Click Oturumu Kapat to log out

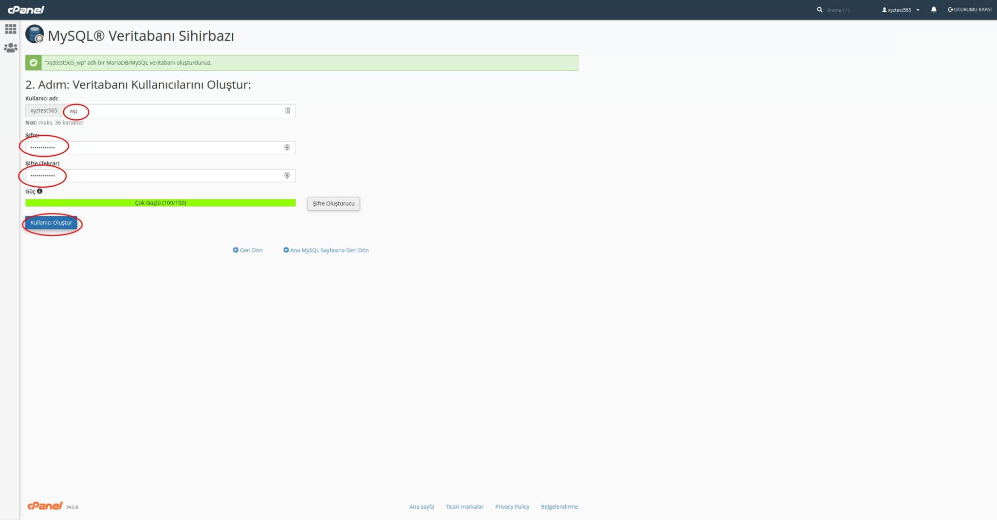coord(970,10)
